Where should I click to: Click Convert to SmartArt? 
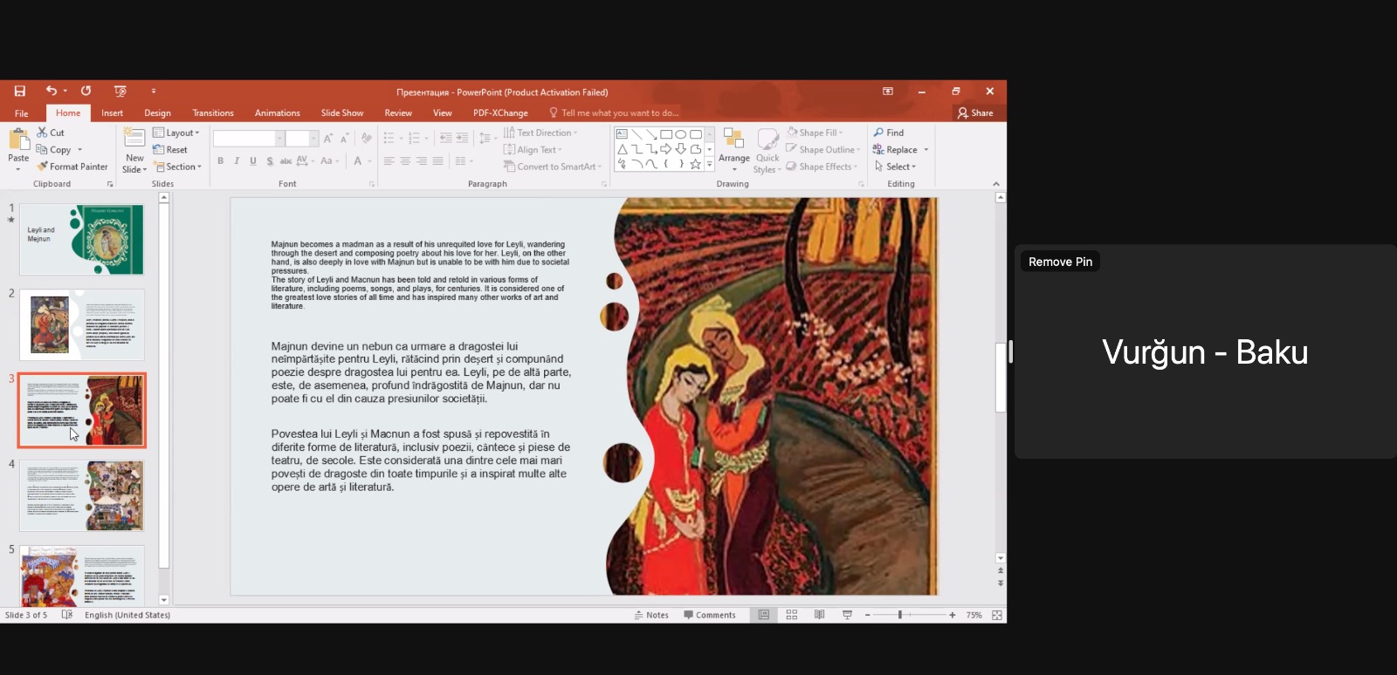pyautogui.click(x=553, y=167)
